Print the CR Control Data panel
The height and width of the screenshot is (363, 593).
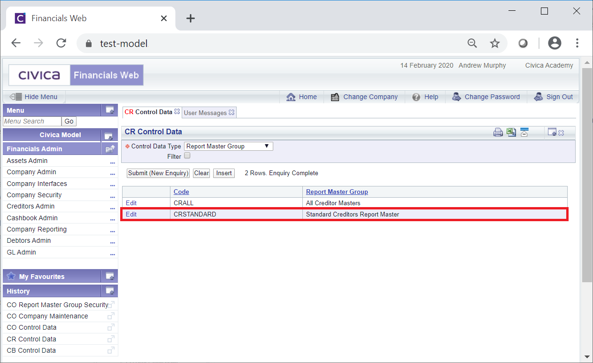(x=498, y=132)
